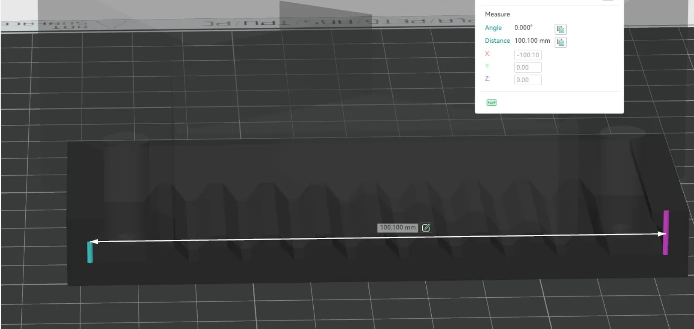
Task: Focus the Z distance input field
Action: point(528,80)
